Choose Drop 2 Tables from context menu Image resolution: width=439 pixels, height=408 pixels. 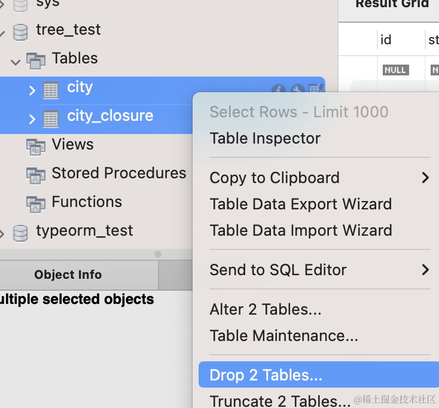click(x=266, y=375)
